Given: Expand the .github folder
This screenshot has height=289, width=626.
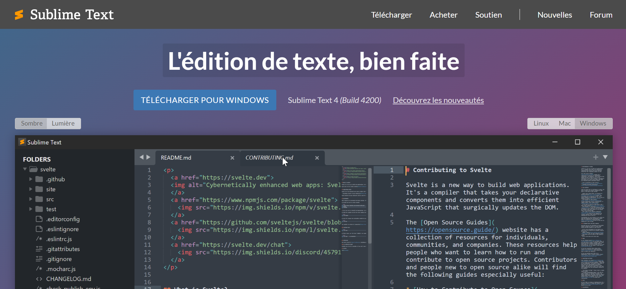Looking at the screenshot, I should pyautogui.click(x=31, y=179).
